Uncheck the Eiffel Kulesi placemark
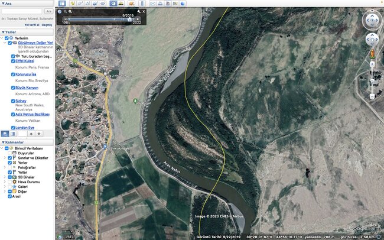This screenshot has width=384, height=240. (13, 61)
